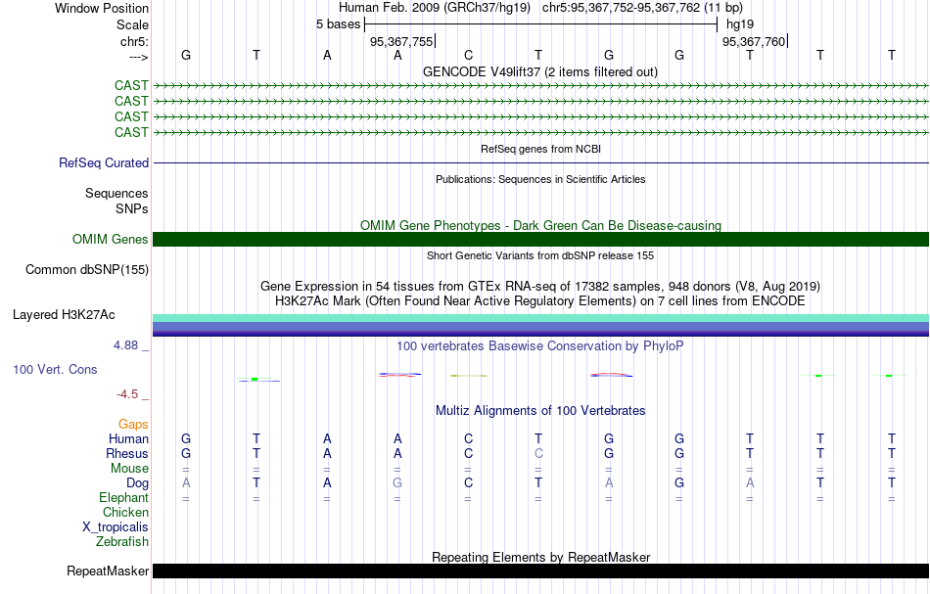This screenshot has height=594, width=930.
Task: Click the -4.5 conservation lower limit value
Action: [x=127, y=394]
